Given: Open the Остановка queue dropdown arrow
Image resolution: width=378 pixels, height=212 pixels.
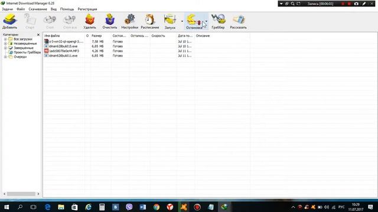Looking at the screenshot, I should click(207, 21).
